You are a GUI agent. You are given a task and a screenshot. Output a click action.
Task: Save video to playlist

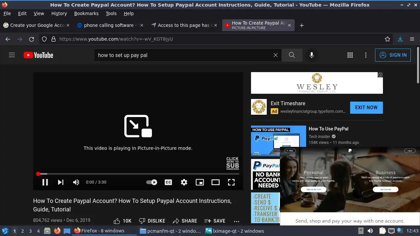click(x=215, y=221)
